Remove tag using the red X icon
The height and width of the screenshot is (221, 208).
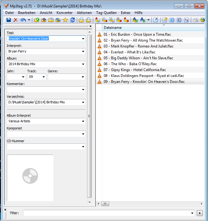tap(16, 20)
